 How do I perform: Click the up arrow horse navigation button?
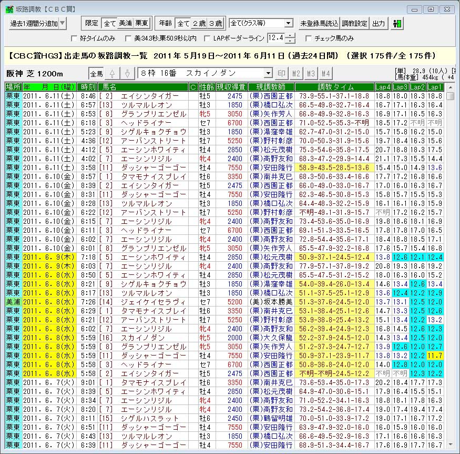coord(111,73)
